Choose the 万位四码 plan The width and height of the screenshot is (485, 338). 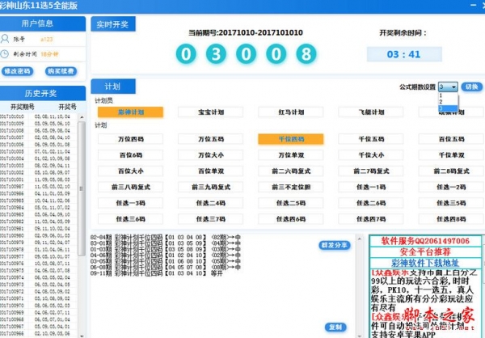pyautogui.click(x=130, y=139)
